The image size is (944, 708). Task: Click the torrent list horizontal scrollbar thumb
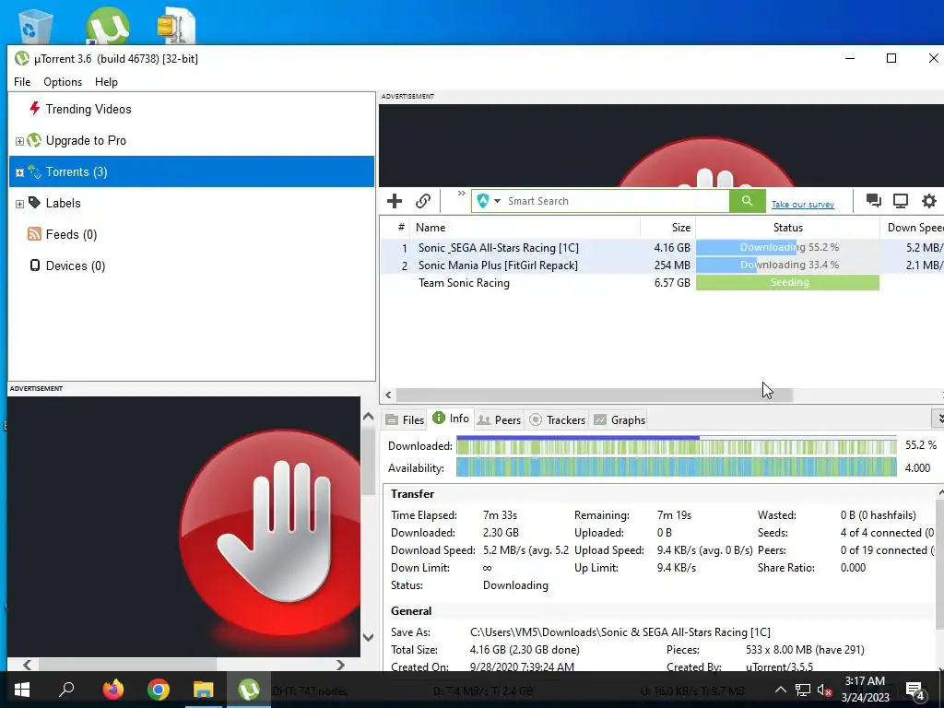tap(595, 395)
